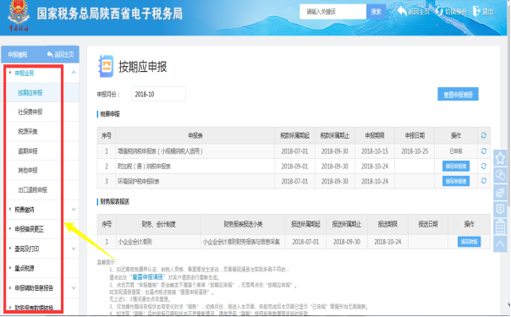Collapse the 申报业务 menu section
511x317 pixels.
pyautogui.click(x=74, y=73)
